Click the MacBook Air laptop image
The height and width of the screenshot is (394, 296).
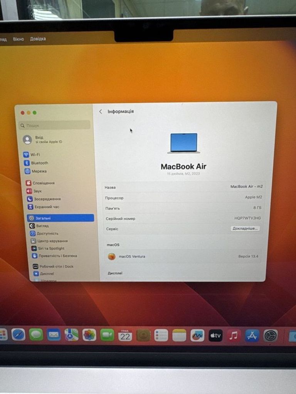click(x=184, y=143)
